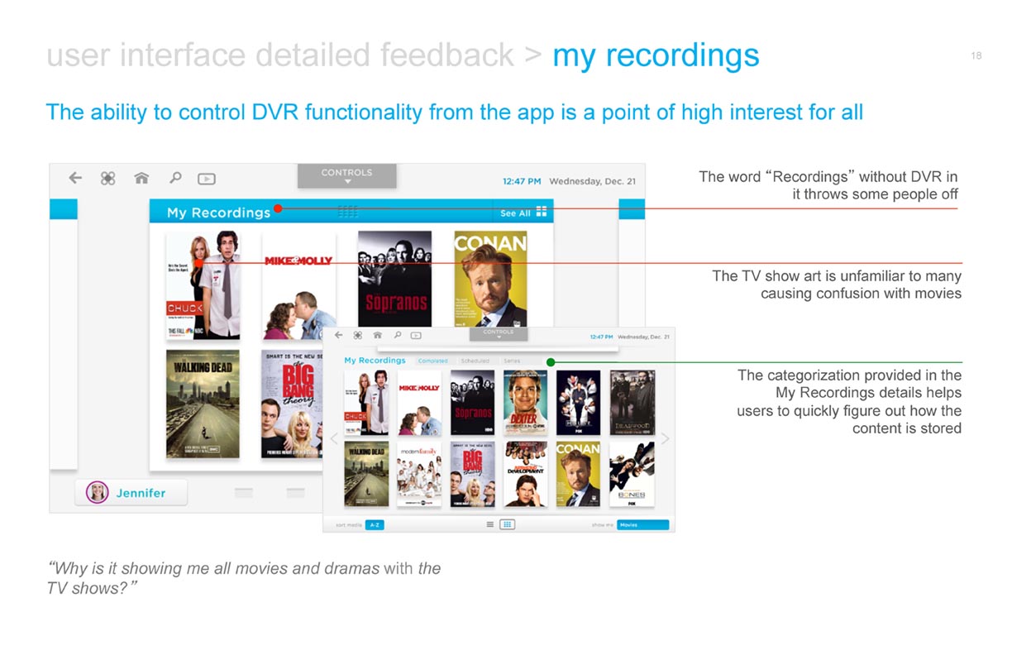Image resolution: width=1012 pixels, height=655 pixels.
Task: Click 12:47 PM clock in rear main screen
Action: coord(523,181)
